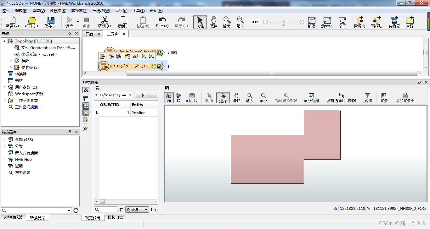This screenshot has width=430, height=229.
Task: Toggle graphics view display icon
Action: (x=86, y=112)
